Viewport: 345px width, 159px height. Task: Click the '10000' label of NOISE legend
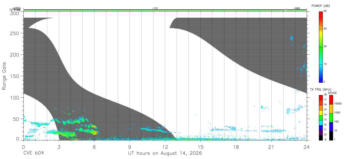point(338,103)
